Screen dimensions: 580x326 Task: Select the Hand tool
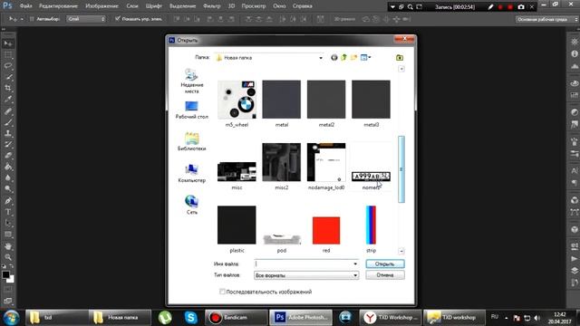pos(8,245)
